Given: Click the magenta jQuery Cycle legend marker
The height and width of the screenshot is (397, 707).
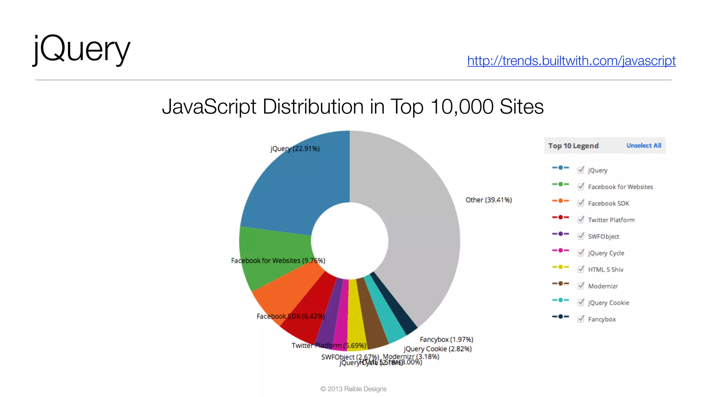Looking at the screenshot, I should tap(561, 250).
